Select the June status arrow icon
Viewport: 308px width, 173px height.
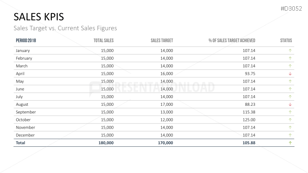pyautogui.click(x=290, y=89)
